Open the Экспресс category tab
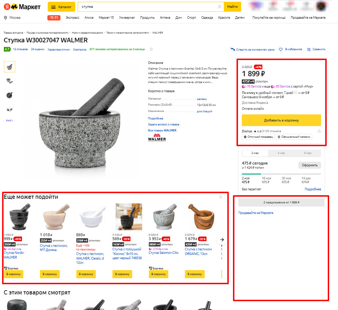The width and height of the screenshot is (338, 310). [x=72, y=18]
